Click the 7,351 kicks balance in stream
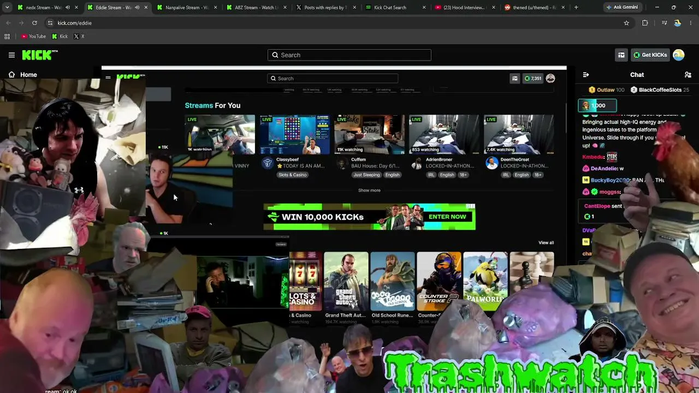This screenshot has height=393, width=699. pyautogui.click(x=532, y=79)
